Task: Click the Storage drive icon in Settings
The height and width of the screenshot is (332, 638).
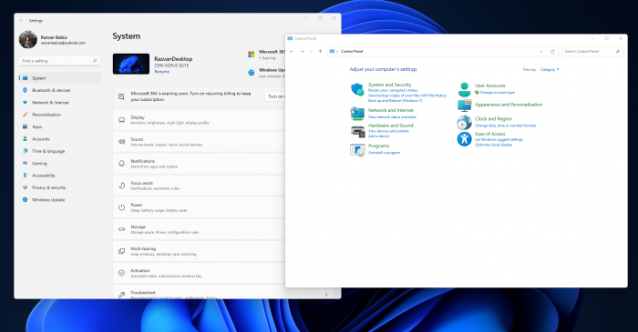Action: (121, 229)
